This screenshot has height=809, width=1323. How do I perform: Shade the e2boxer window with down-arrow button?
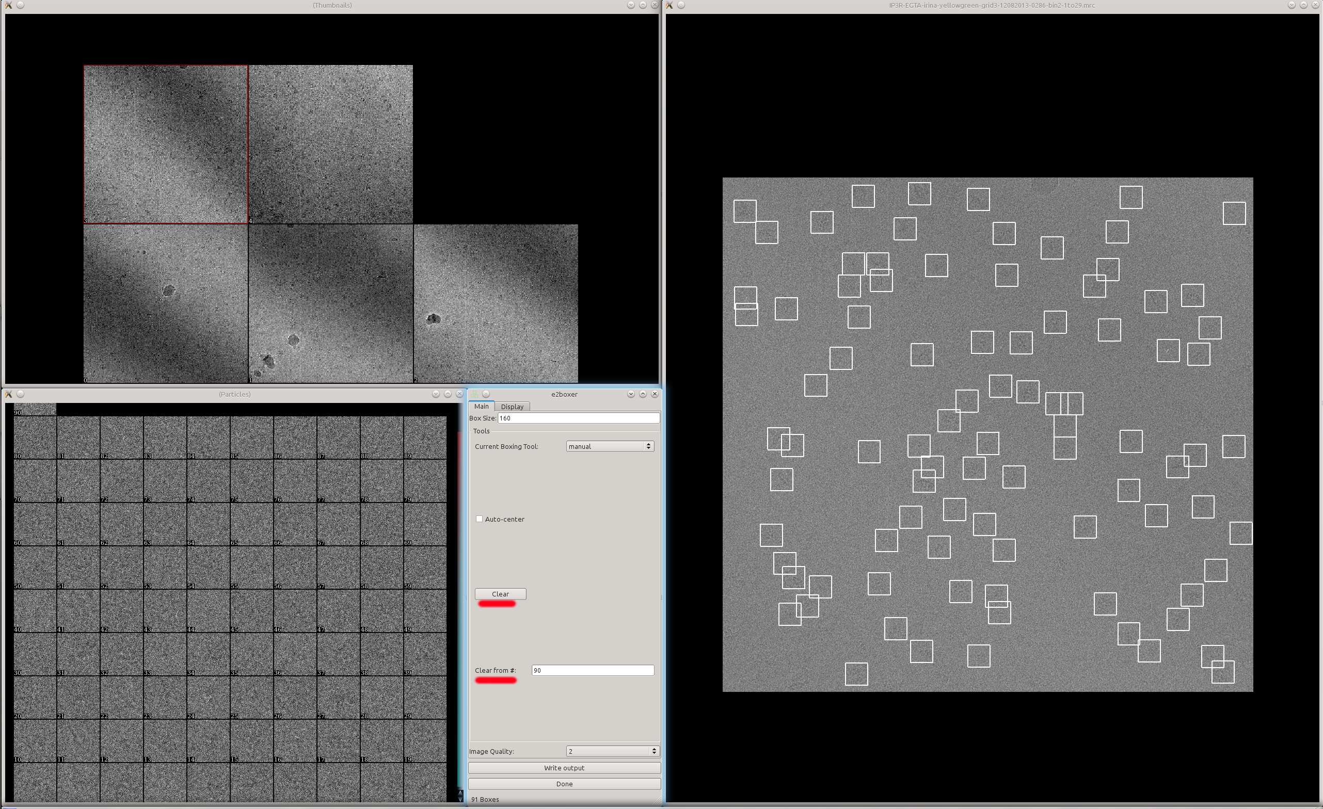[x=631, y=394]
